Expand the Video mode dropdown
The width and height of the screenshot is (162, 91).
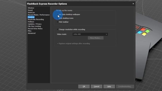[90, 34]
